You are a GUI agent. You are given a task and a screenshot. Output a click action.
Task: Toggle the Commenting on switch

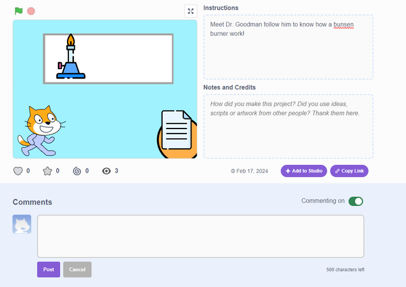356,201
